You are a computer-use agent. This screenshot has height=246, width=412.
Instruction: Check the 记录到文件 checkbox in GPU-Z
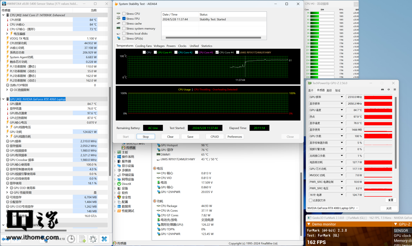click(x=311, y=201)
